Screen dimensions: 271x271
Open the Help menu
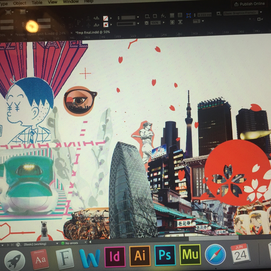[x=89, y=2]
